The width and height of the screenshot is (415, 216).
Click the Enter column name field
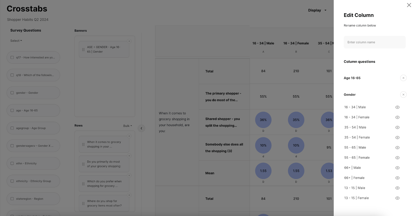374,42
